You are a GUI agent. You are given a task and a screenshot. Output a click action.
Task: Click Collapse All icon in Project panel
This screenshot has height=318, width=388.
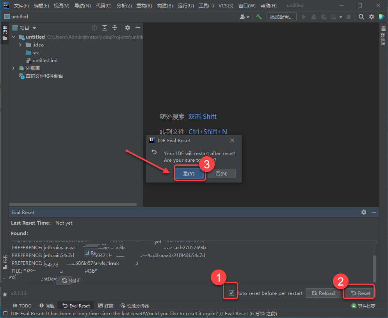coord(115,28)
